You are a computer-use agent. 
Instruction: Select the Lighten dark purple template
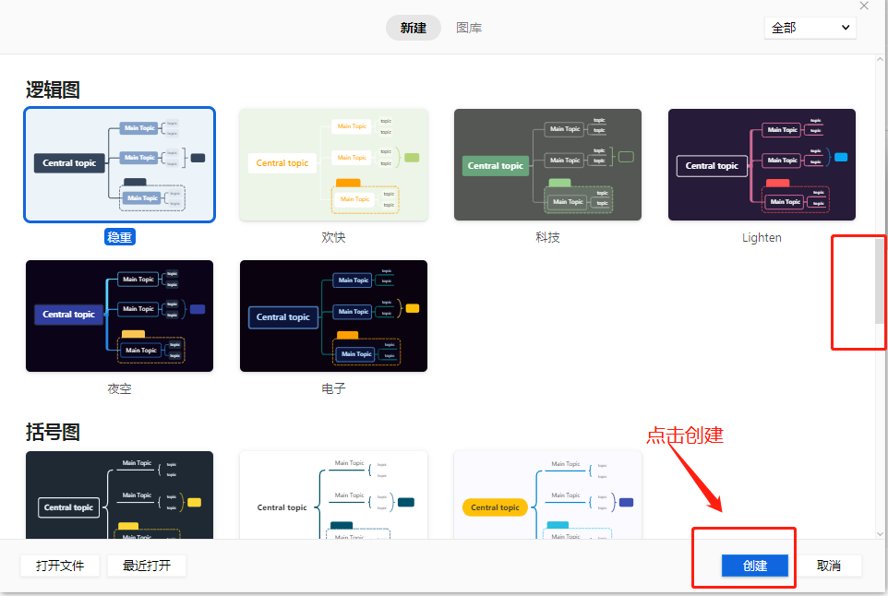[762, 165]
